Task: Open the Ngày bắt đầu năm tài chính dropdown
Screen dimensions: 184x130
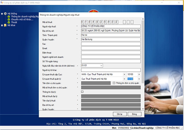Action: pos(101,65)
